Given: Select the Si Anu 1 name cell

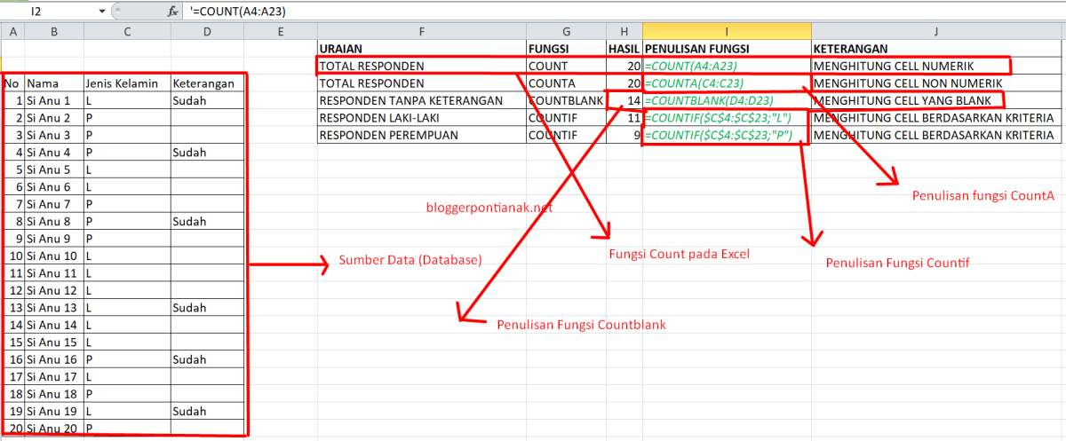Looking at the screenshot, I should coord(54,100).
